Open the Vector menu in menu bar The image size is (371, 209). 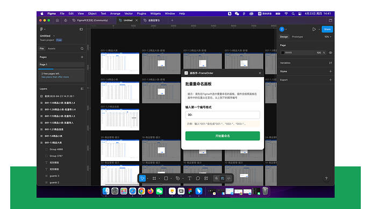point(129,14)
